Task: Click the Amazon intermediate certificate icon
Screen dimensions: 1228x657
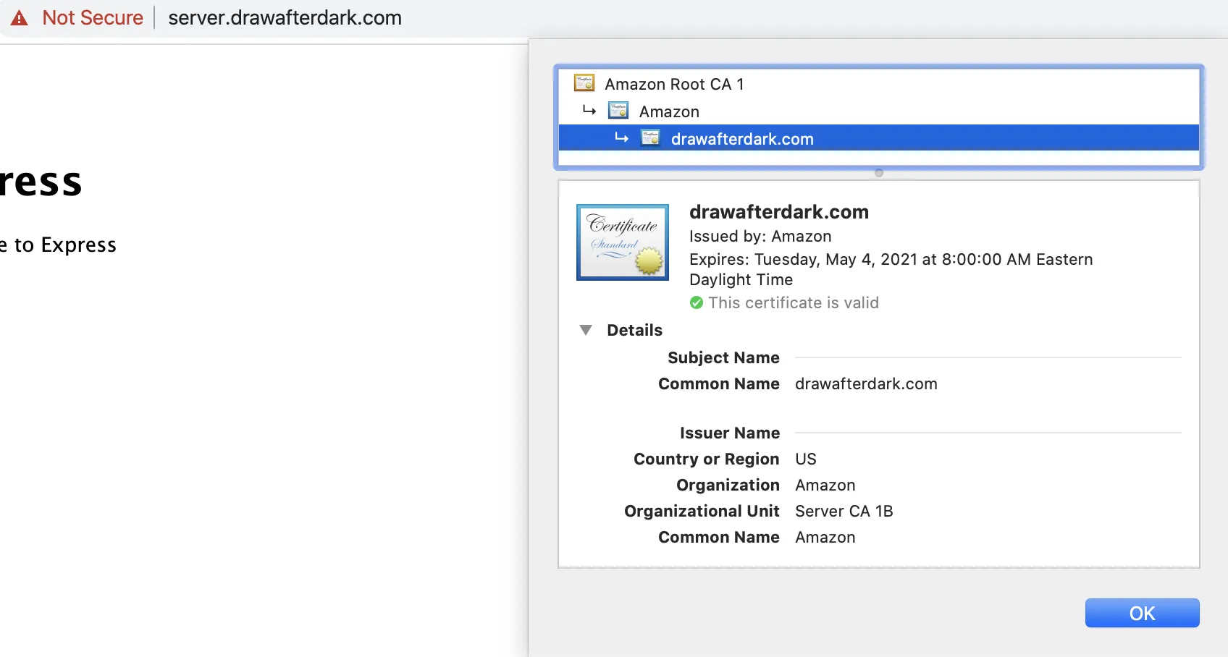Action: click(618, 111)
